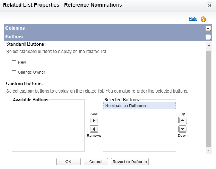Select Nominate as Reference in Selected Buttons
The width and height of the screenshot is (216, 169).
click(x=140, y=106)
